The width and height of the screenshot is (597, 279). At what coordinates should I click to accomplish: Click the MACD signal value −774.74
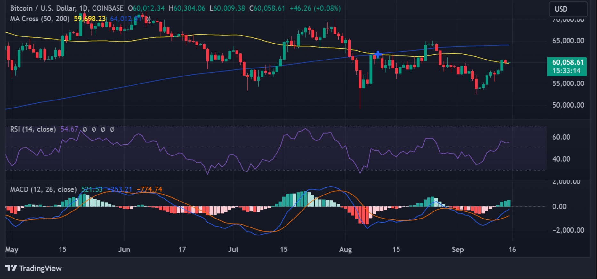[x=149, y=189]
